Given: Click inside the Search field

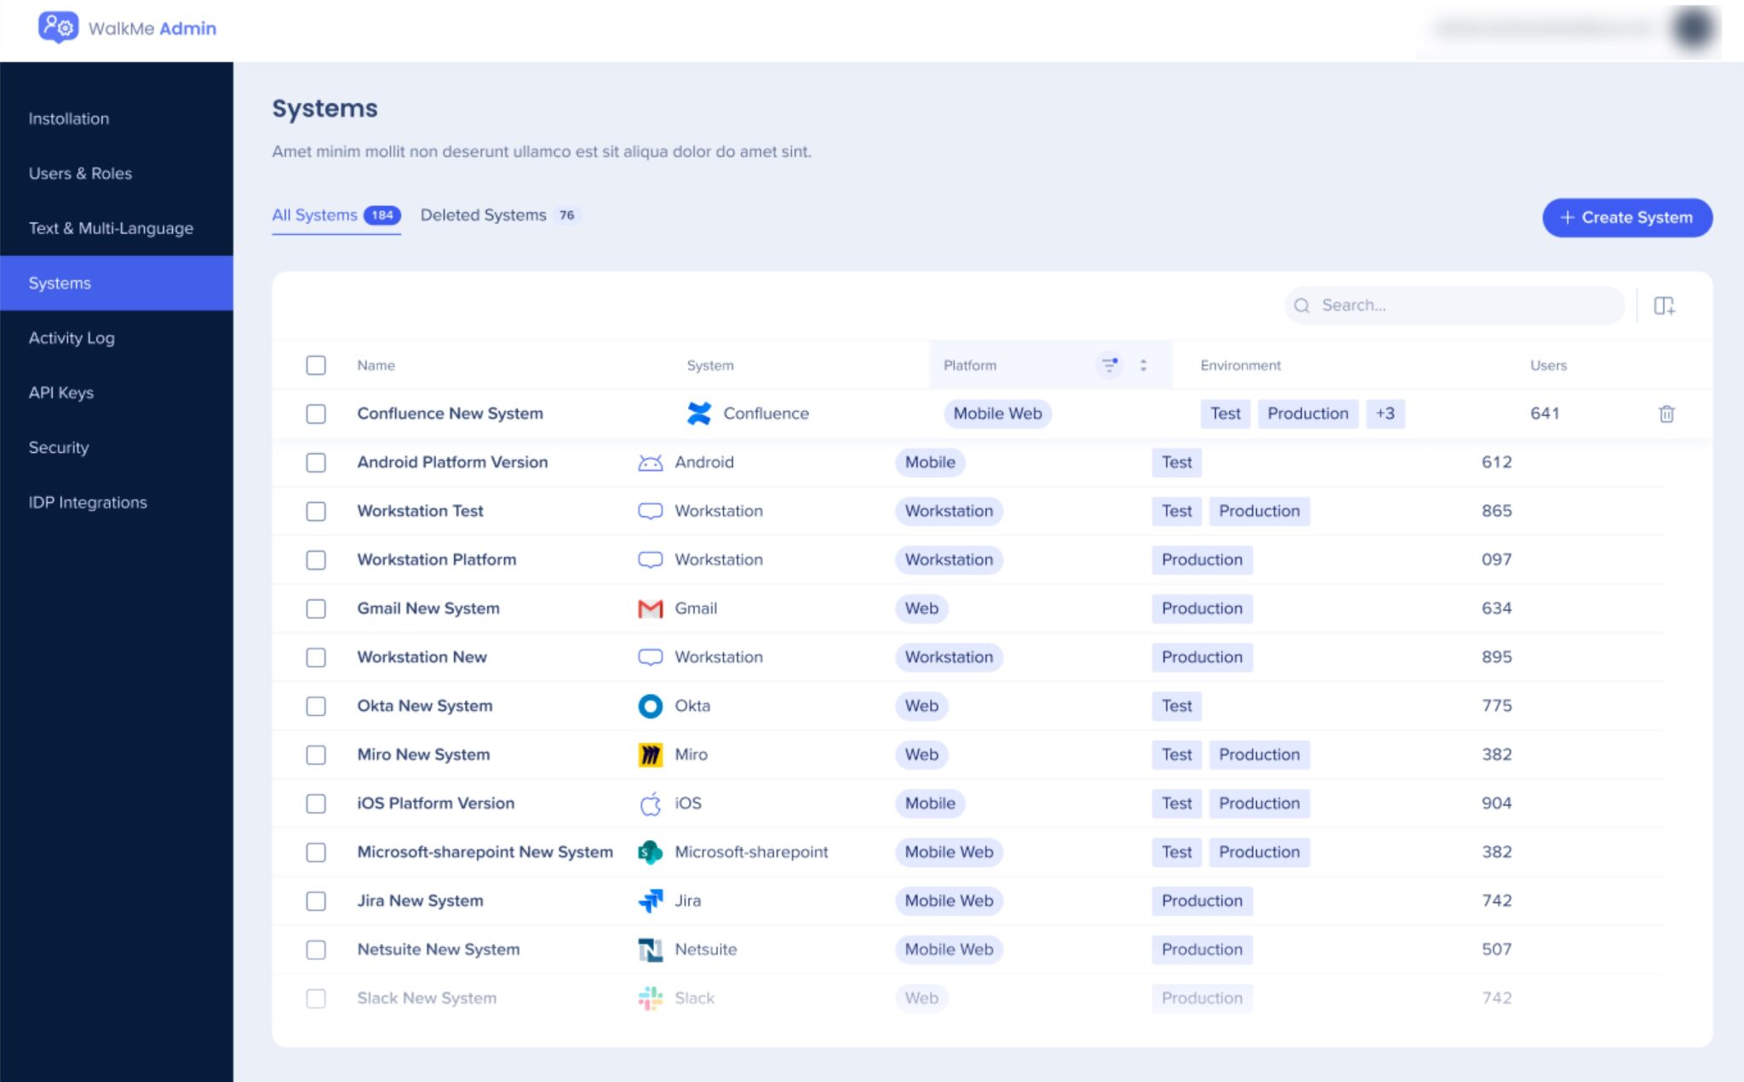Looking at the screenshot, I should click(1448, 305).
